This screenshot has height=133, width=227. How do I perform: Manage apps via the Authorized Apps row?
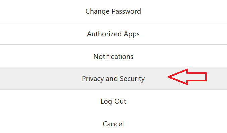point(113,34)
